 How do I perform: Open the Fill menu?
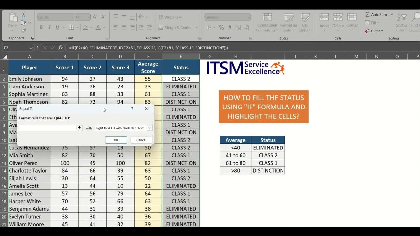coord(372,23)
